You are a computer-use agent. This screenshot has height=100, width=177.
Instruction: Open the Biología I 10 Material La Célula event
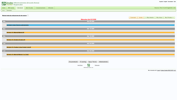[x=18, y=54]
